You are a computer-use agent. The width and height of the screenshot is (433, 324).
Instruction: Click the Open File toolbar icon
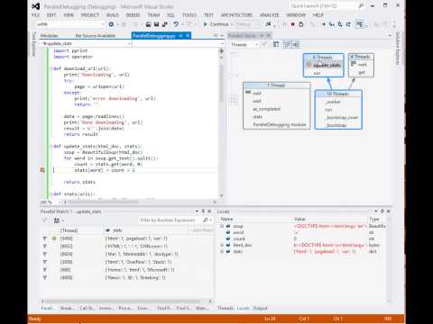148,24
